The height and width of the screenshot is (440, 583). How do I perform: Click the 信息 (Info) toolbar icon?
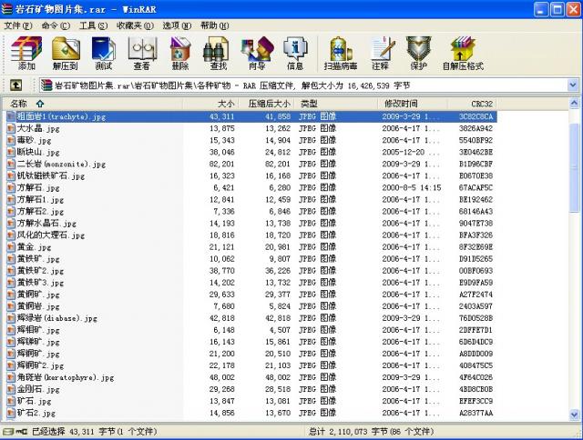click(295, 54)
